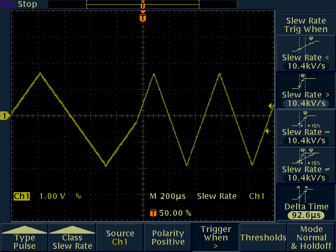Change the Source Ch1 setting

pos(120,237)
